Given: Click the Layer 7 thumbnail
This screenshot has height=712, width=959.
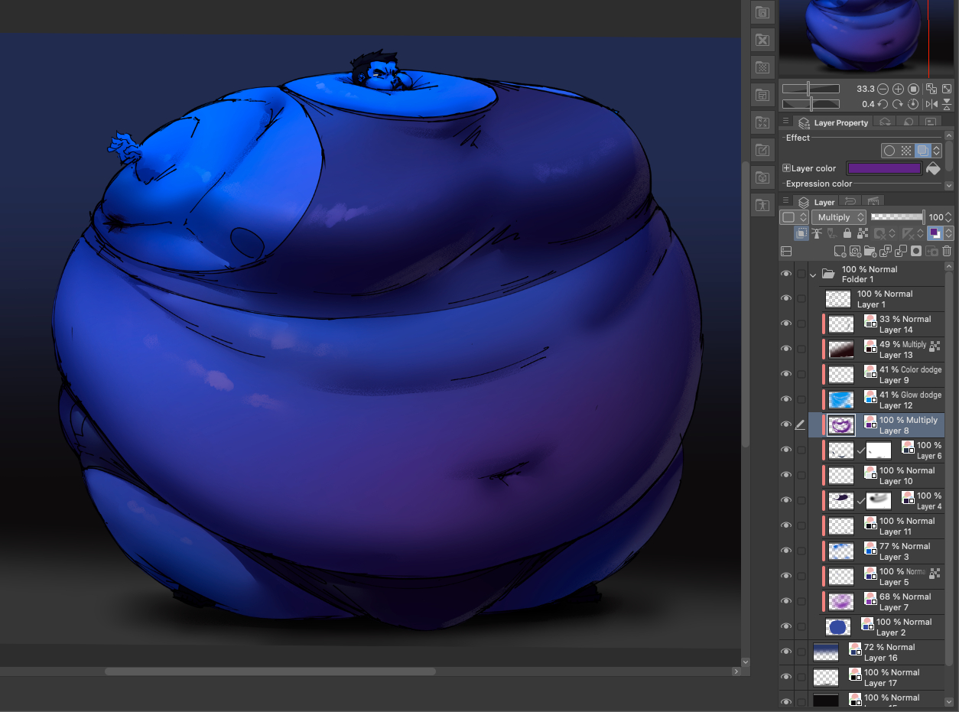Looking at the screenshot, I should pos(841,602).
